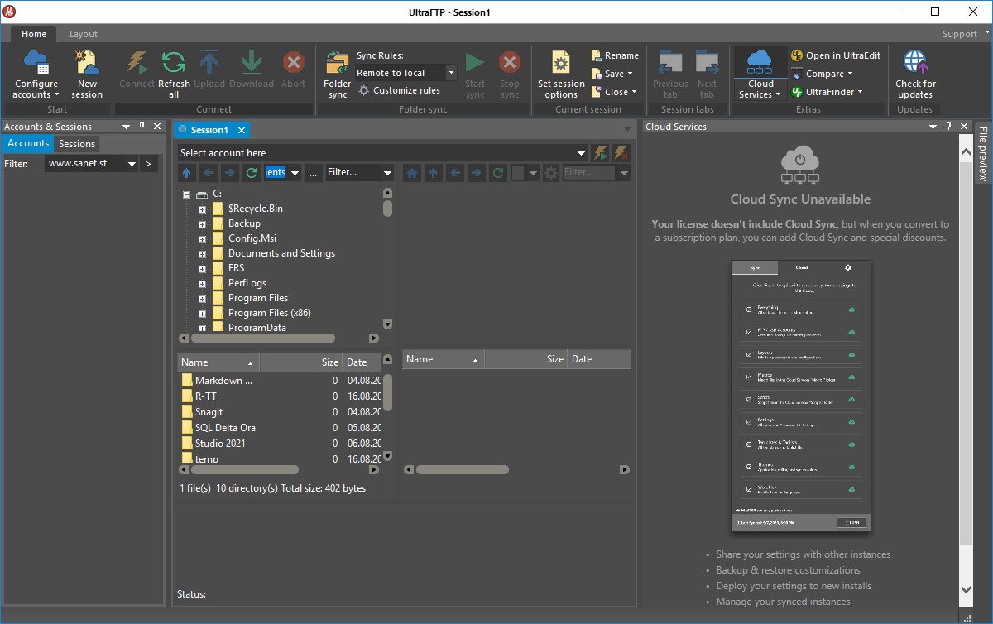993x624 pixels.
Task: Click local pane back arrow
Action: click(209, 172)
